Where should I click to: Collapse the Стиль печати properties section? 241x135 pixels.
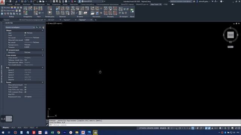click(x=43, y=55)
